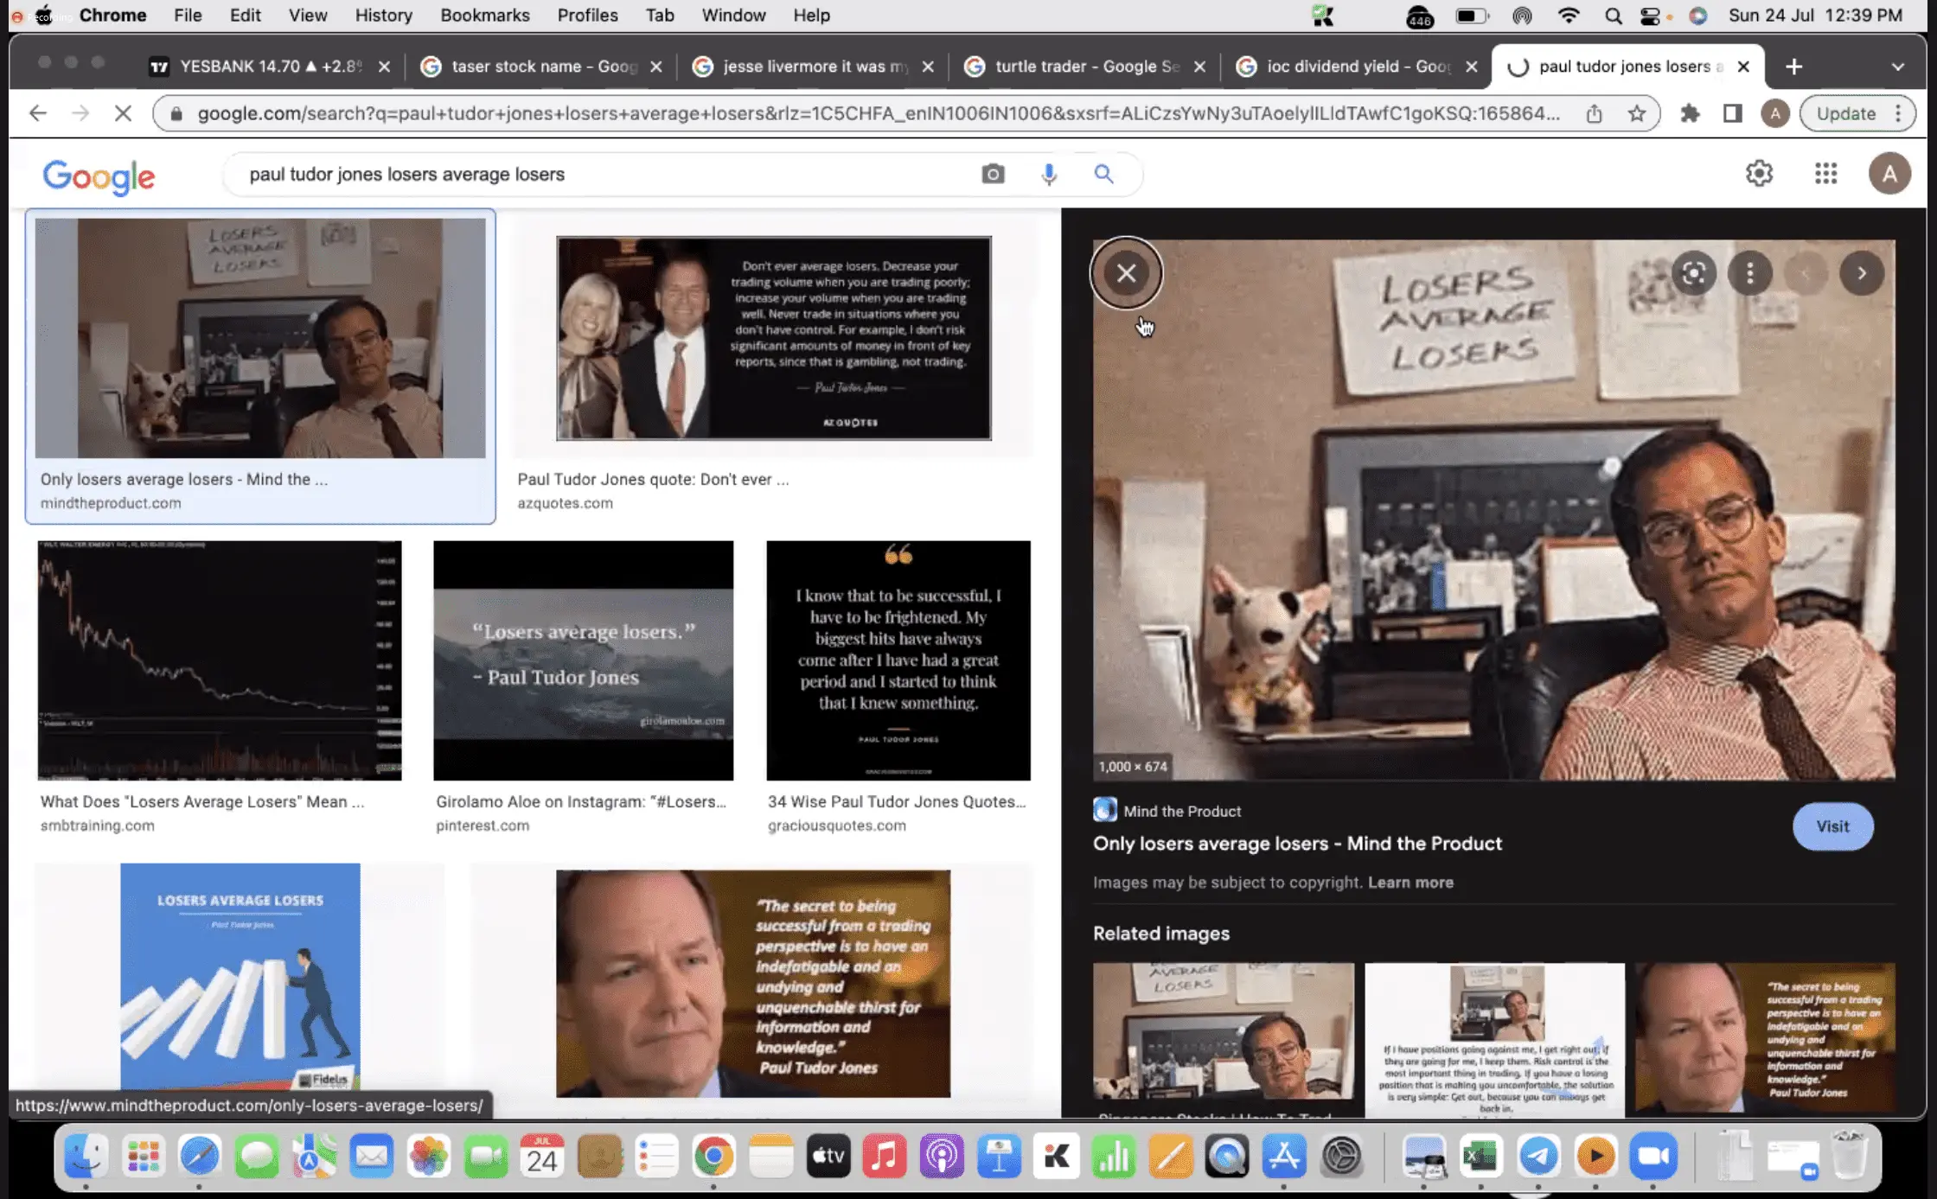Close the image preview panel
Image resolution: width=1937 pixels, height=1199 pixels.
coord(1126,273)
